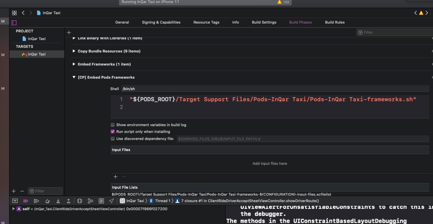Enable Use discovered dependency file
Screen dimensions: 433x224
coord(113,139)
